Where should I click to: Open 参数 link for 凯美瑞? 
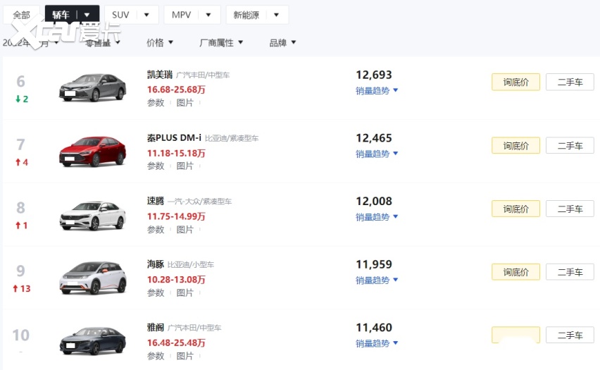156,103
